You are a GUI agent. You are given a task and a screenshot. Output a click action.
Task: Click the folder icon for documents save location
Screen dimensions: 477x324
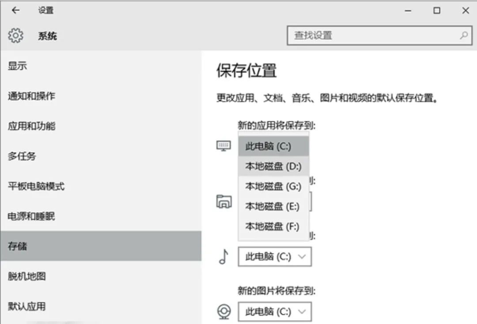[x=224, y=201]
